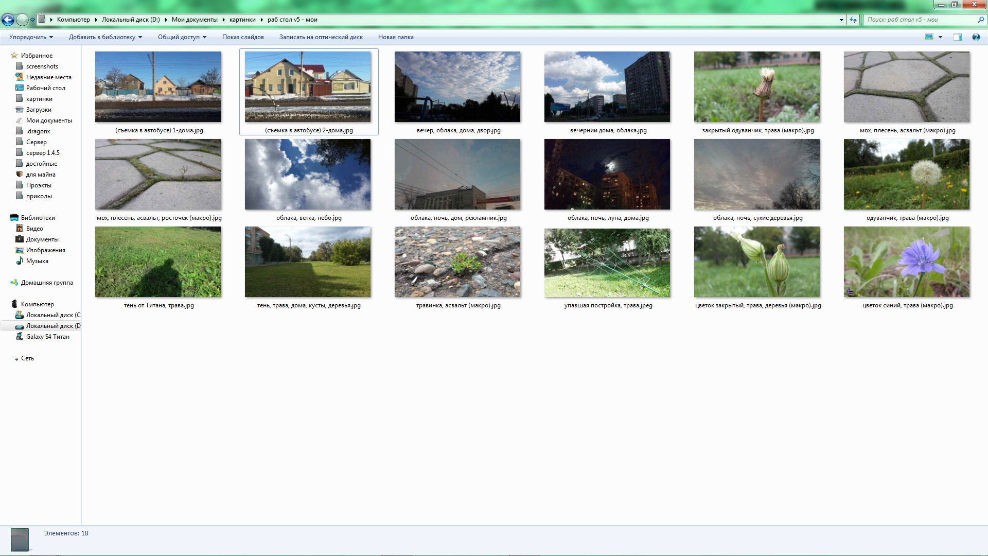The height and width of the screenshot is (556, 988).
Task: Select Локальный диск (C:) drive
Action: tap(52, 315)
